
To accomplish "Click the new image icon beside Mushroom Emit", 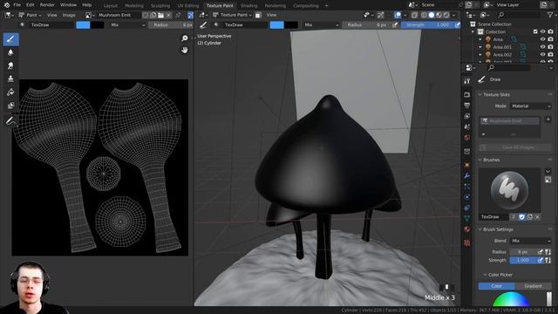I will (x=153, y=15).
